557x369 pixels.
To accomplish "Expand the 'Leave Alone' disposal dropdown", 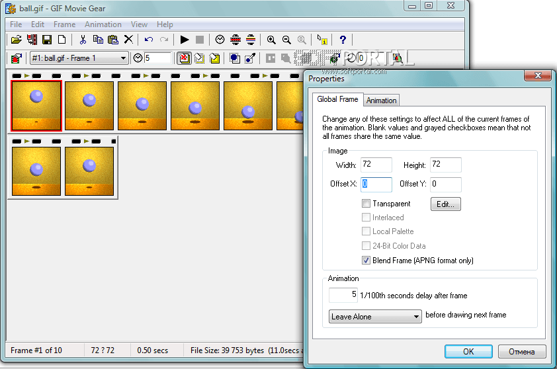I will (x=375, y=317).
